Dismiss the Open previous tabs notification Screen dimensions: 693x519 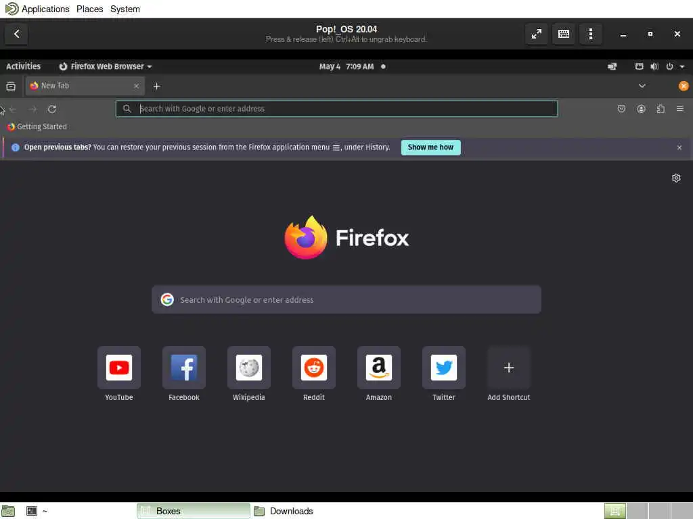679,147
